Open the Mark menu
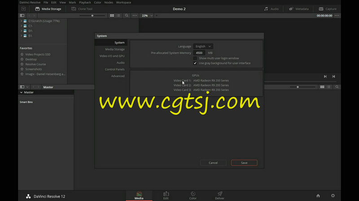This screenshot has width=359, height=201. (72, 2)
